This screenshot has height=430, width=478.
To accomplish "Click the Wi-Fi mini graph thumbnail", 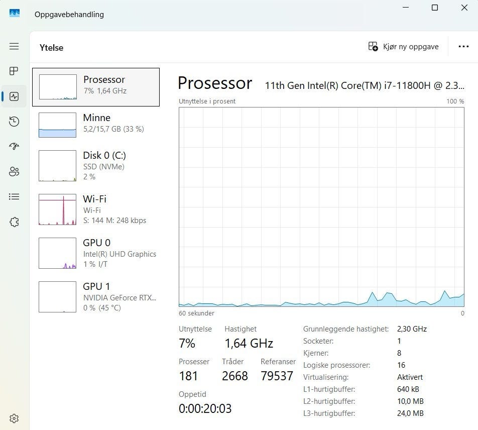I will (x=57, y=209).
